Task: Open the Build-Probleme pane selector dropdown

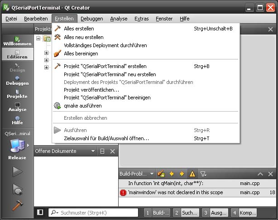Action: coord(152,174)
